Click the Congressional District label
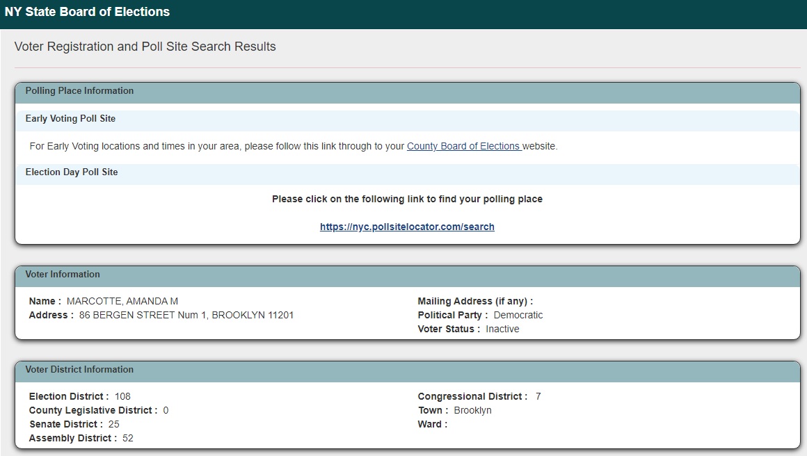 (x=472, y=396)
